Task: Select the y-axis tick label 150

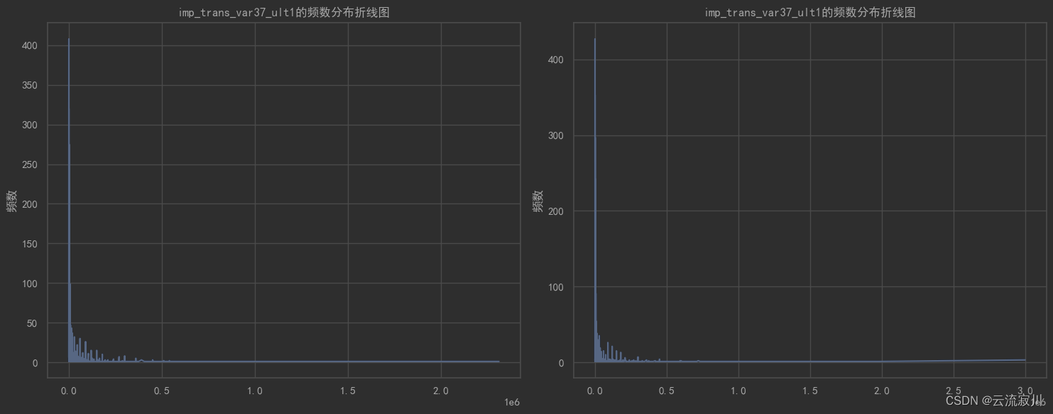Action: 29,244
